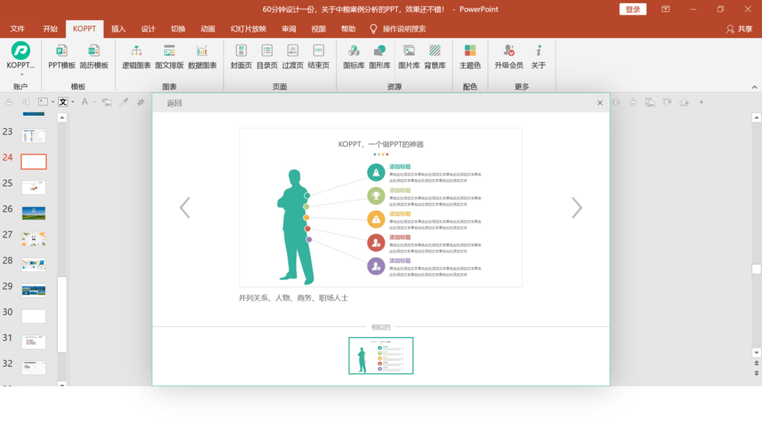Switch to the 视图 tab

coord(318,29)
